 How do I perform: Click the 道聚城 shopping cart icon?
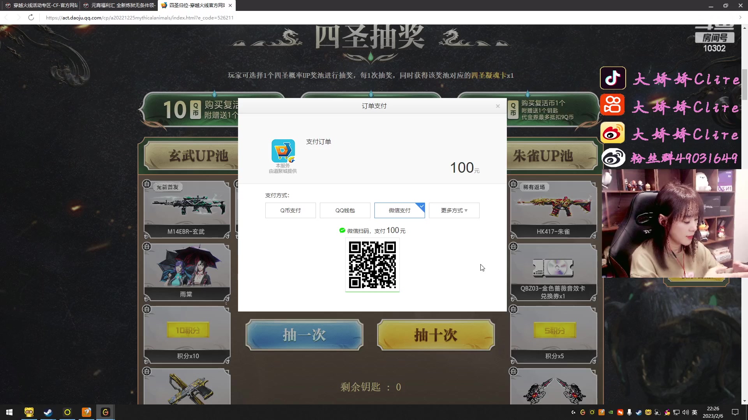pyautogui.click(x=283, y=151)
